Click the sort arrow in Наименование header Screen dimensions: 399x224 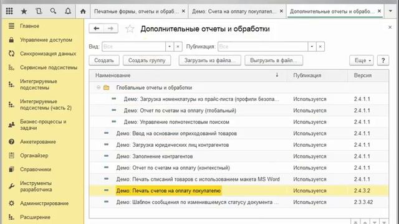coord(277,75)
